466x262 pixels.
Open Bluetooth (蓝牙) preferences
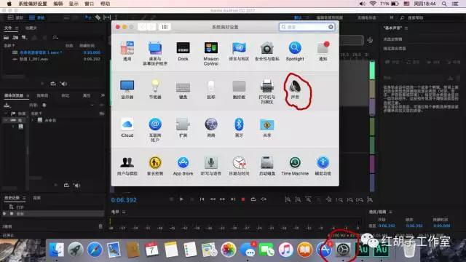click(x=239, y=127)
